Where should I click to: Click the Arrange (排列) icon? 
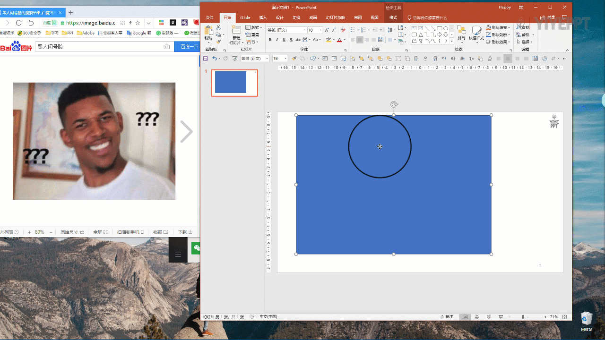pos(461,33)
